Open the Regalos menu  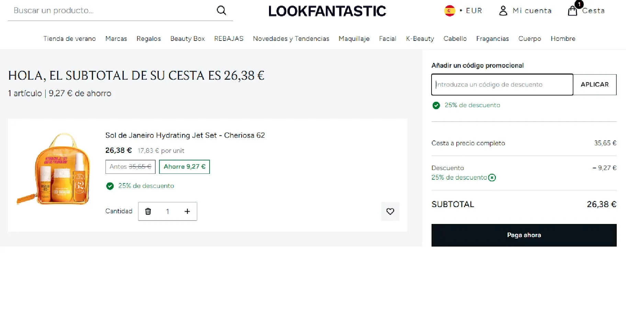149,39
